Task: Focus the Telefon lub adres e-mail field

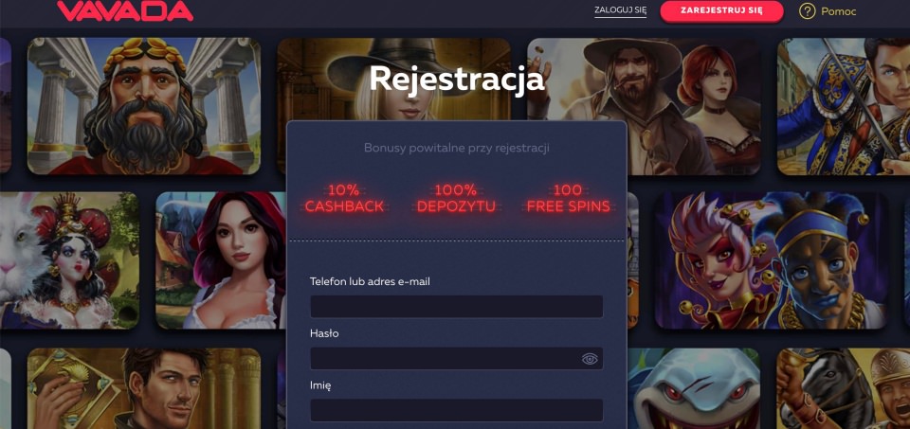Action: click(x=457, y=307)
